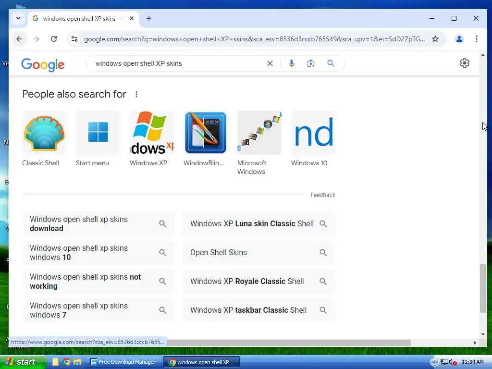Click the browser address bar URL

[255, 39]
